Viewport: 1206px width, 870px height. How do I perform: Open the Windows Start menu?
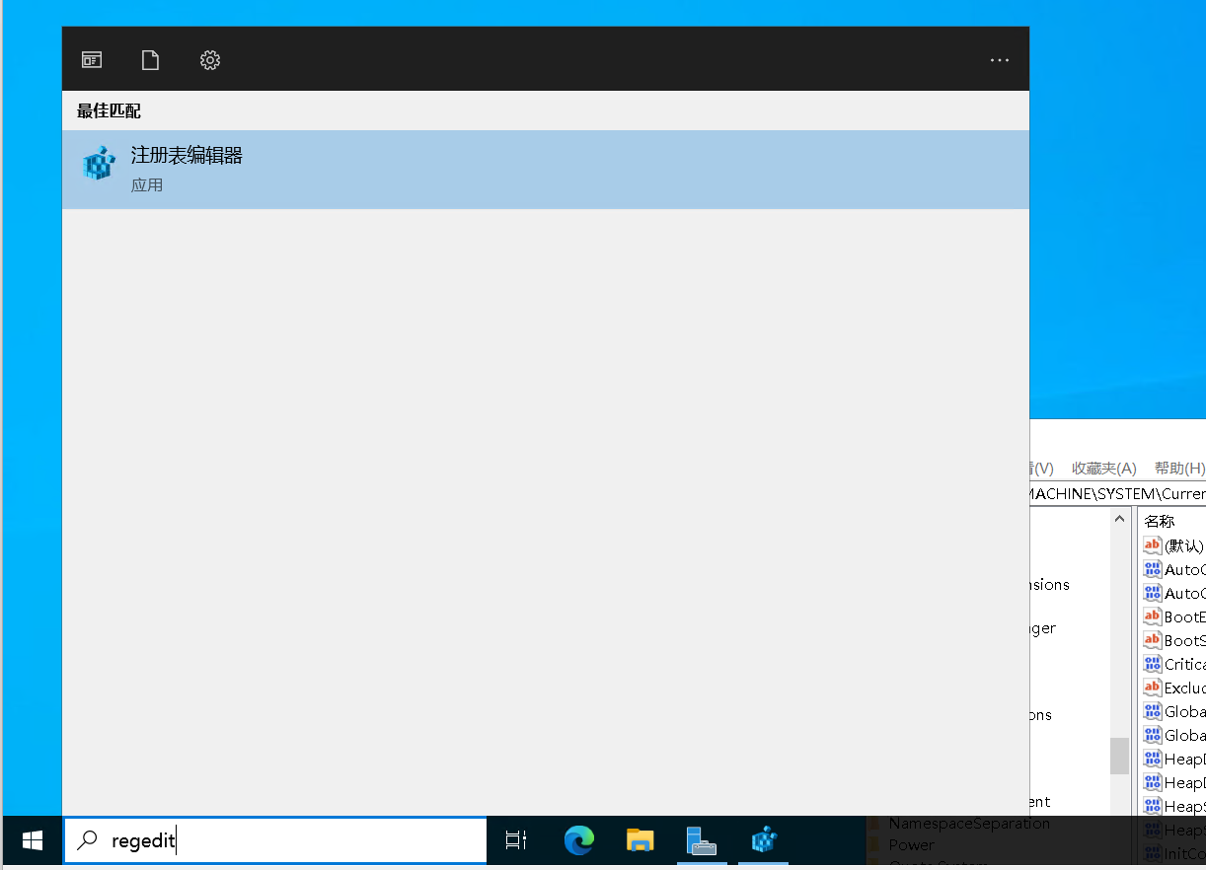pos(32,840)
